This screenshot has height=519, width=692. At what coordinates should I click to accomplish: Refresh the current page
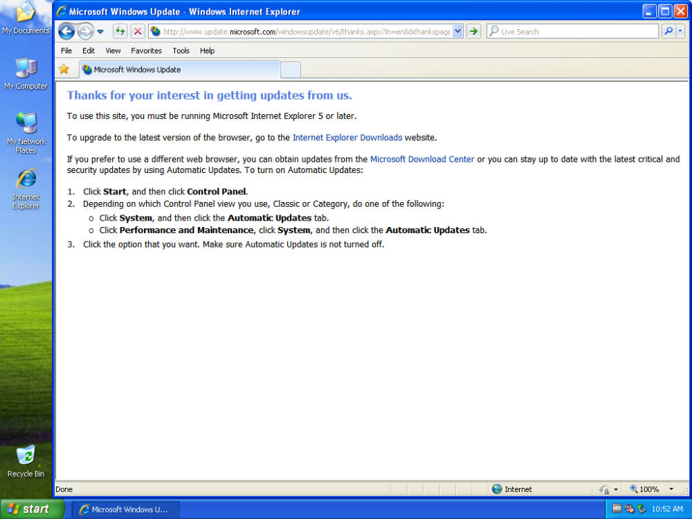[x=119, y=31]
